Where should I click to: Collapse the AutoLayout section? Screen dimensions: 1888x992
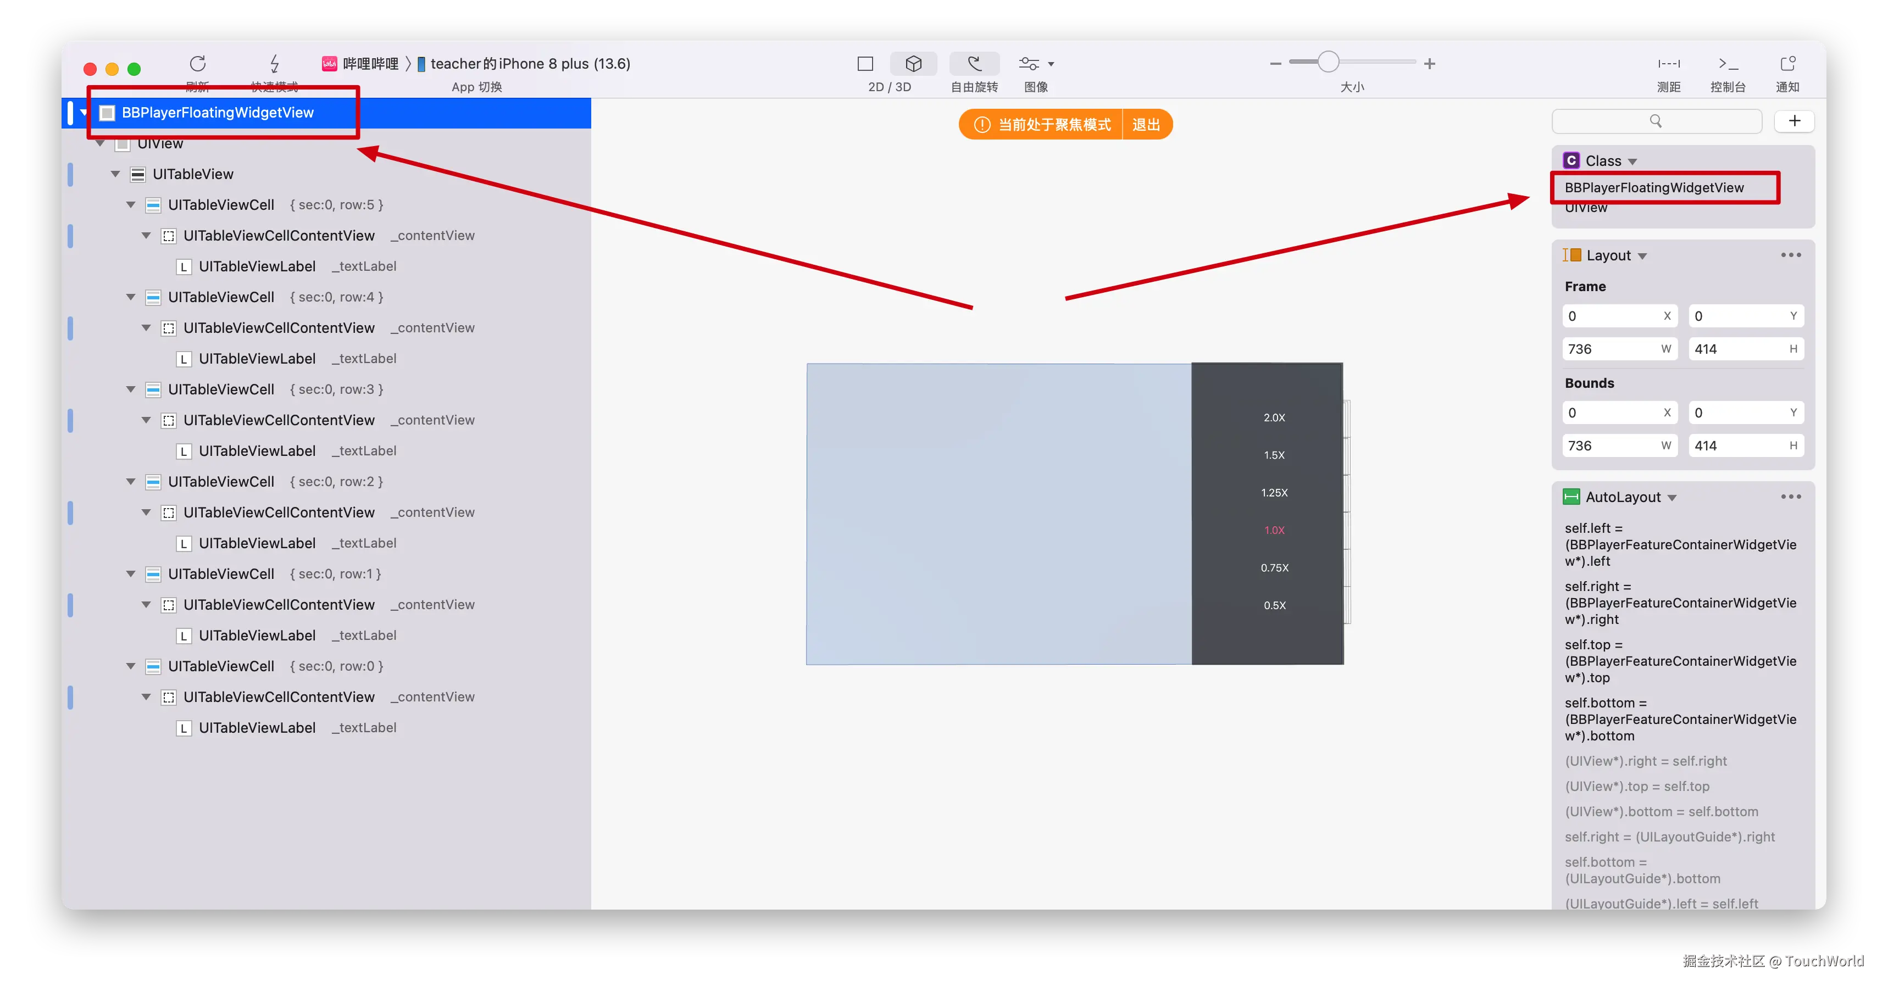1672,498
